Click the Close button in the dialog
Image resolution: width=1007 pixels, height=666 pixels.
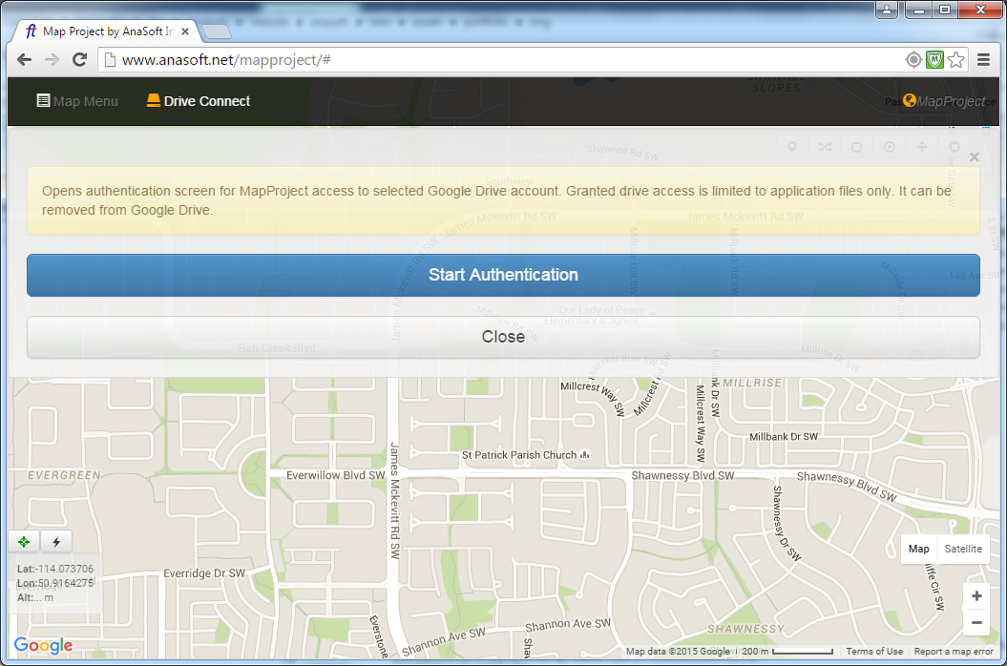tap(503, 337)
